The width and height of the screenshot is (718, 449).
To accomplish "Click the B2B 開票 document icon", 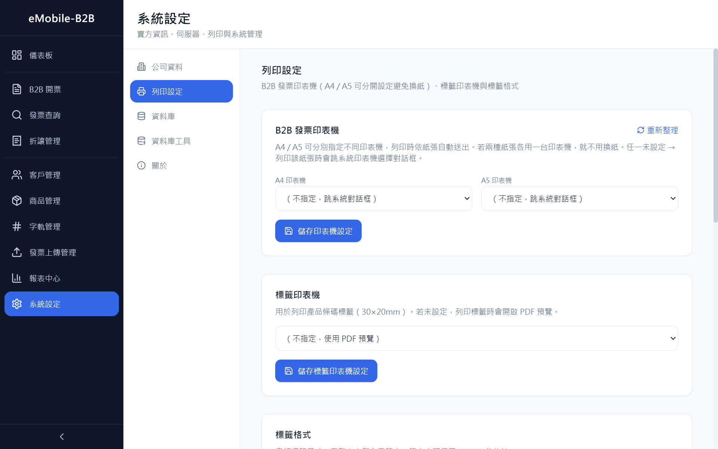I will click(17, 89).
